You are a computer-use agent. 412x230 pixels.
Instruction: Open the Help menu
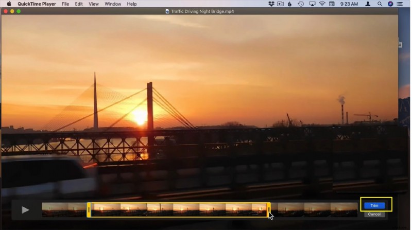[x=132, y=4]
